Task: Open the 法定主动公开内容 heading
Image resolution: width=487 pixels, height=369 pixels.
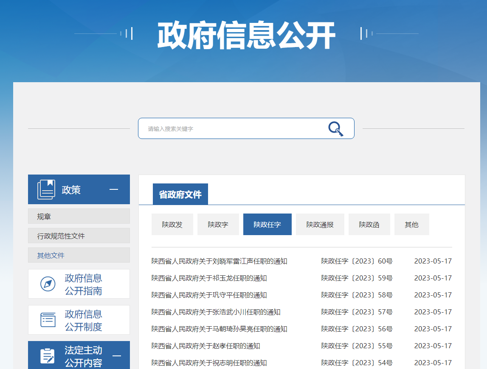Action: [x=79, y=355]
